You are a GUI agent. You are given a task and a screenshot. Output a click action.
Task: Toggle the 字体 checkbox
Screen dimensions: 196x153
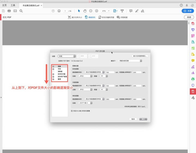(53, 69)
